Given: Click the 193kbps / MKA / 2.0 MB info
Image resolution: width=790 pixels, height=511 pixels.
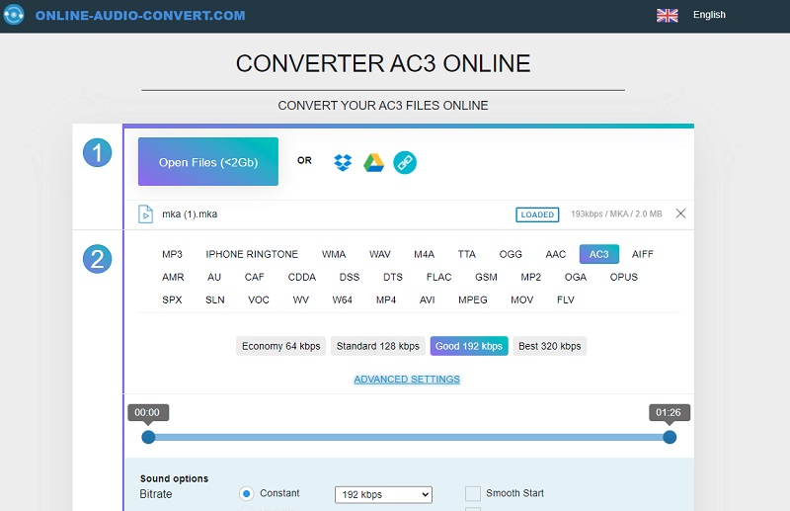Looking at the screenshot, I should [616, 213].
